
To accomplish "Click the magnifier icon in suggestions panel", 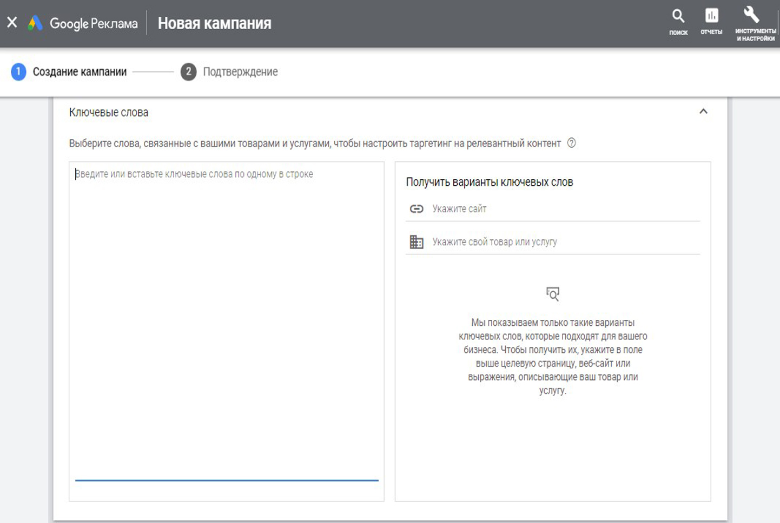I will tap(552, 294).
